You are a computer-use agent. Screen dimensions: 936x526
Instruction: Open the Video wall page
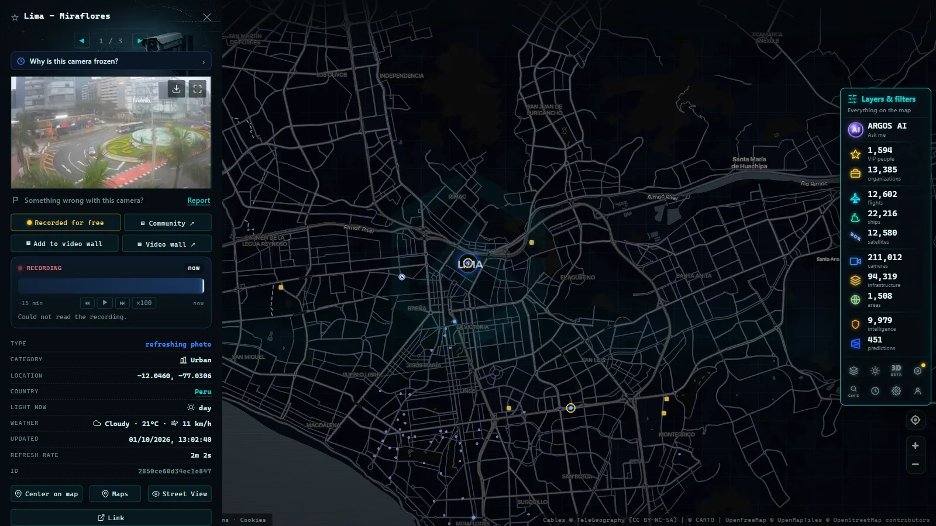pyautogui.click(x=167, y=244)
